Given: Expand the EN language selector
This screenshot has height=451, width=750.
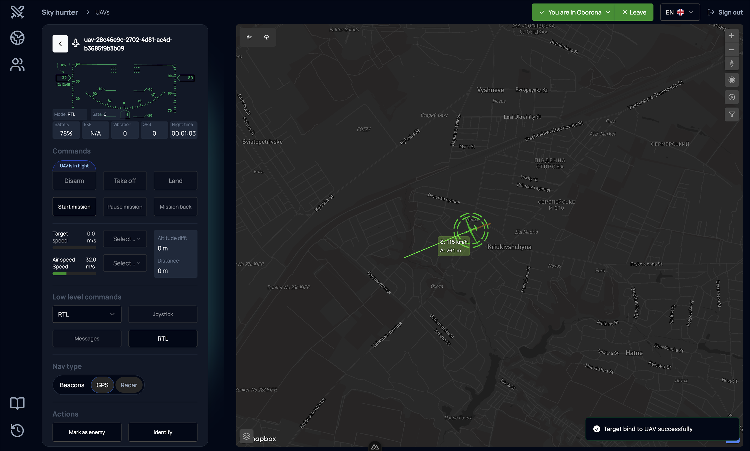Looking at the screenshot, I should tap(680, 12).
